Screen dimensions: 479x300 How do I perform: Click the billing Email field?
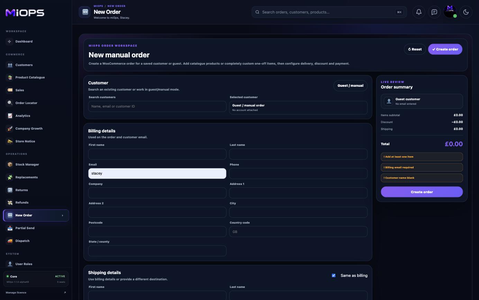point(157,174)
